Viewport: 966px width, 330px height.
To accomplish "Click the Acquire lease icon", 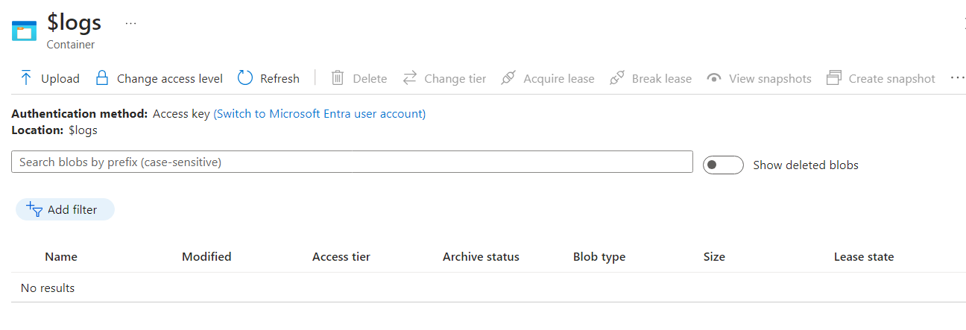I will (x=508, y=78).
